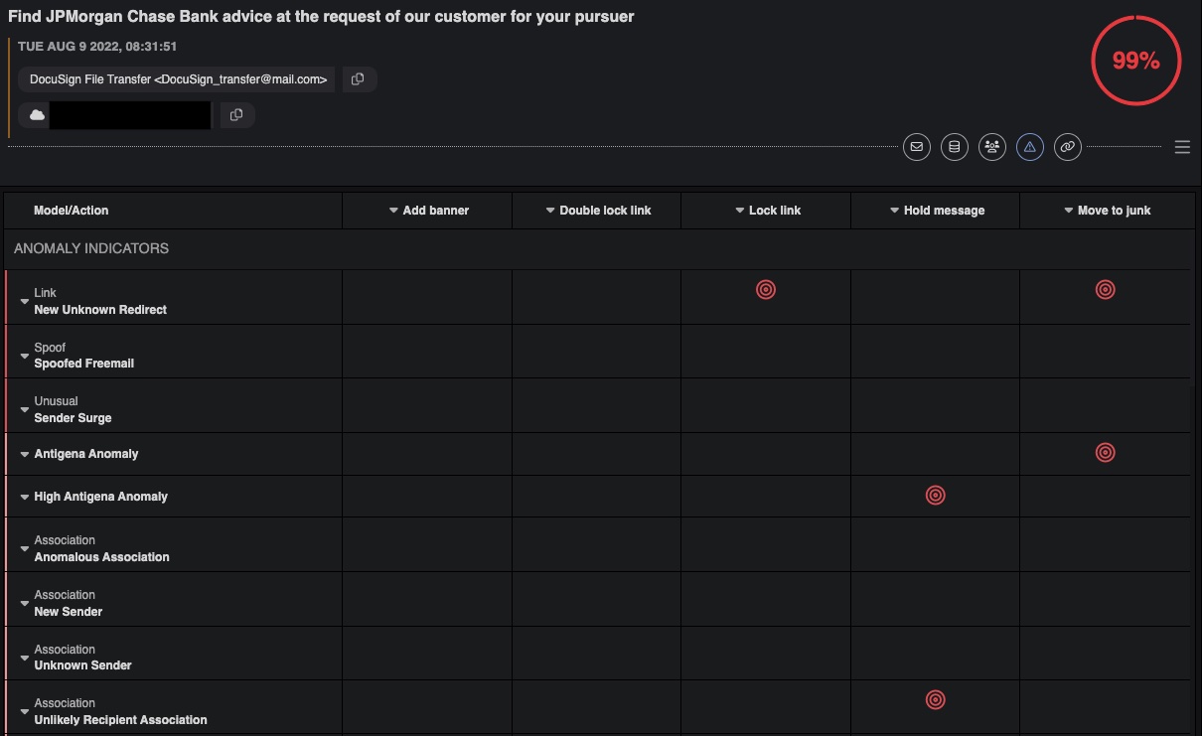This screenshot has height=736, width=1202.
Task: Expand the New Unknown Redirect row
Action: pos(25,302)
